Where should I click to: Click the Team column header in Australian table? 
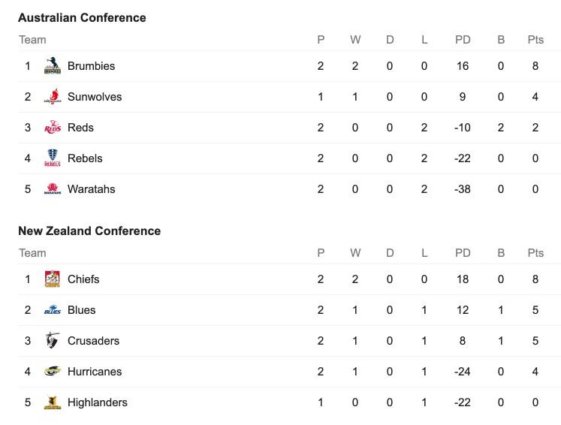pyautogui.click(x=32, y=40)
